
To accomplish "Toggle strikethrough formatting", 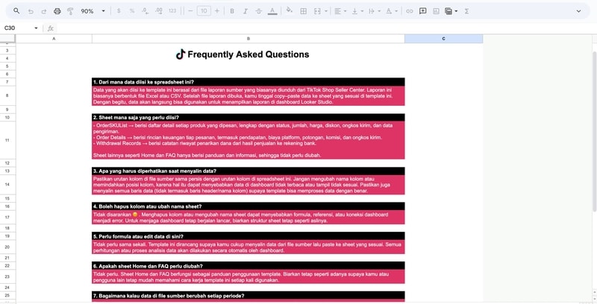I will point(258,11).
